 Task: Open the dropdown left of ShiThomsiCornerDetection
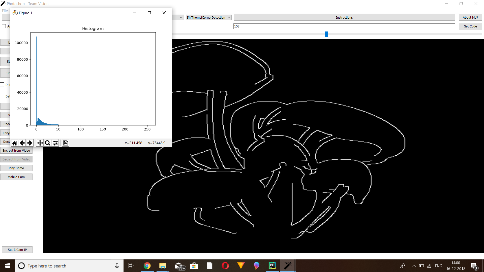181,17
